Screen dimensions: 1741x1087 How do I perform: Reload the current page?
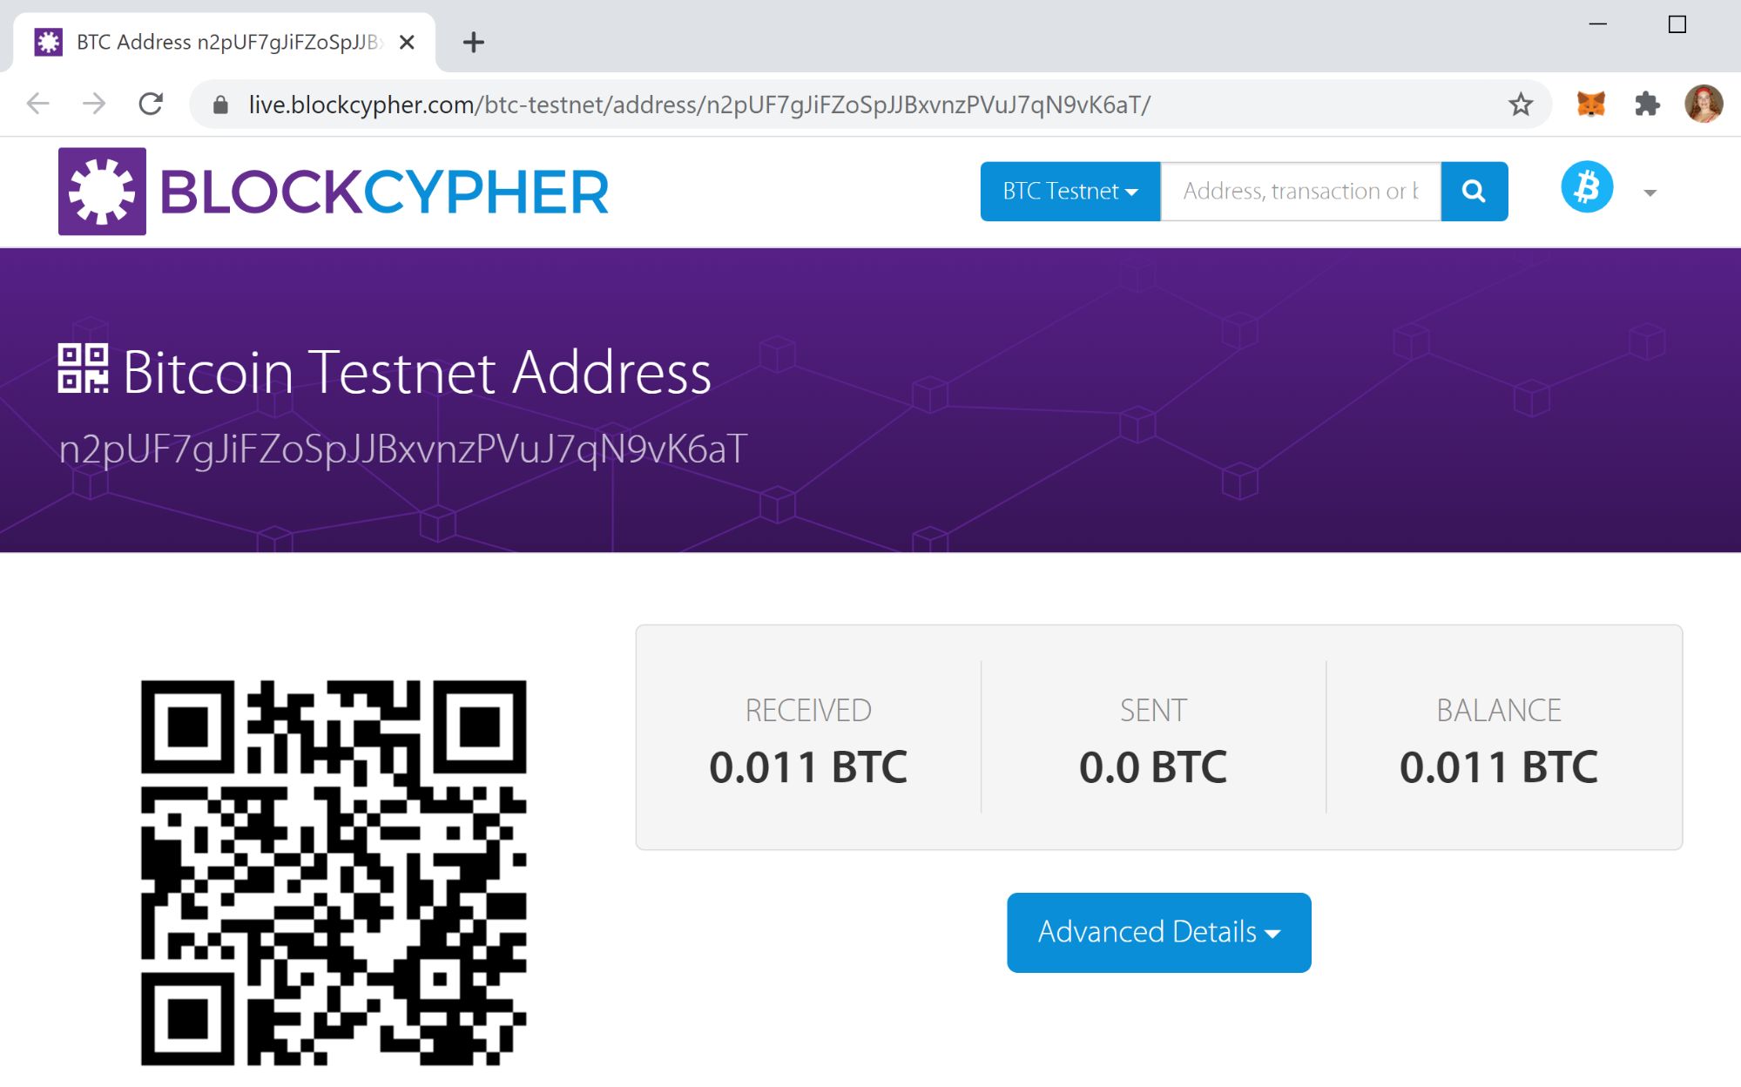tap(152, 105)
